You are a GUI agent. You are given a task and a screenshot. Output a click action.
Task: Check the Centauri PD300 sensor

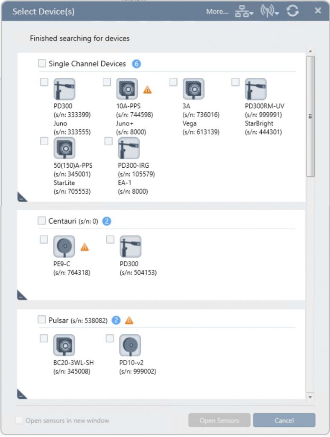(111, 239)
